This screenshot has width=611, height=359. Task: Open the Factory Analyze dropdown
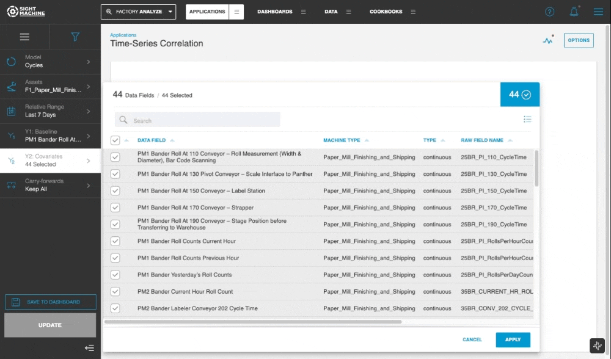(138, 12)
